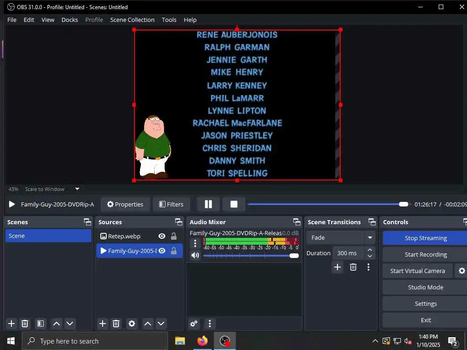
Task: Click the Windows Start button
Action: [11, 341]
